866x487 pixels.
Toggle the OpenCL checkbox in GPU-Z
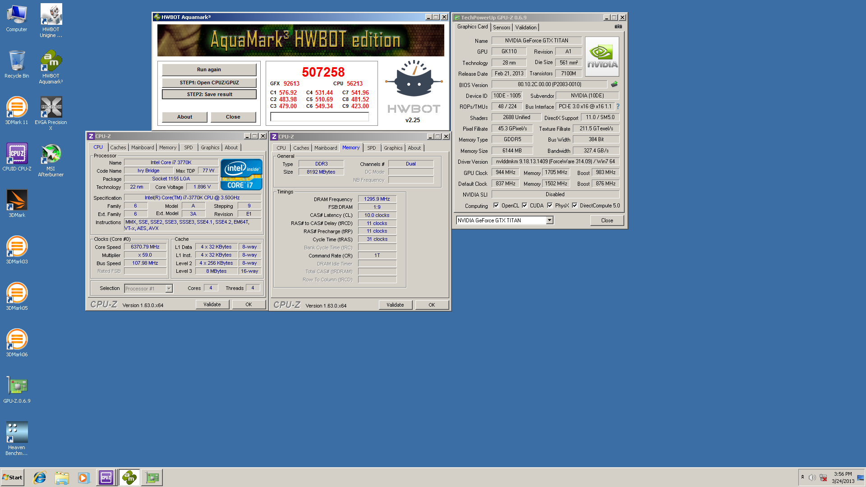coord(496,206)
